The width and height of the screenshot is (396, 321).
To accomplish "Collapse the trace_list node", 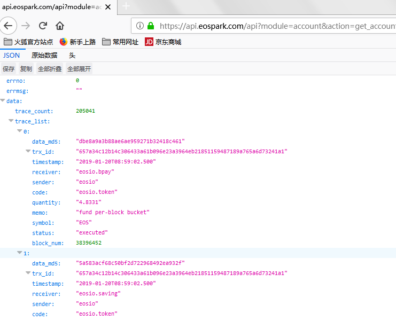I will click(11, 121).
